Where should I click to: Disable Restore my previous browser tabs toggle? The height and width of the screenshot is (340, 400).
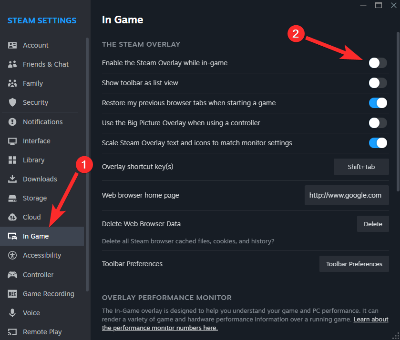click(378, 103)
